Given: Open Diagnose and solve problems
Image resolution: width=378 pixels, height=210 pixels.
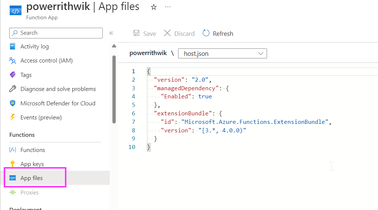Looking at the screenshot, I should (58, 89).
